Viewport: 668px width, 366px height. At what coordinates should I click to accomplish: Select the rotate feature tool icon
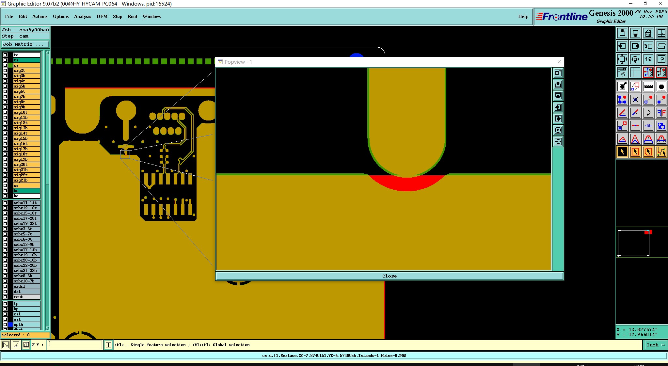click(648, 113)
